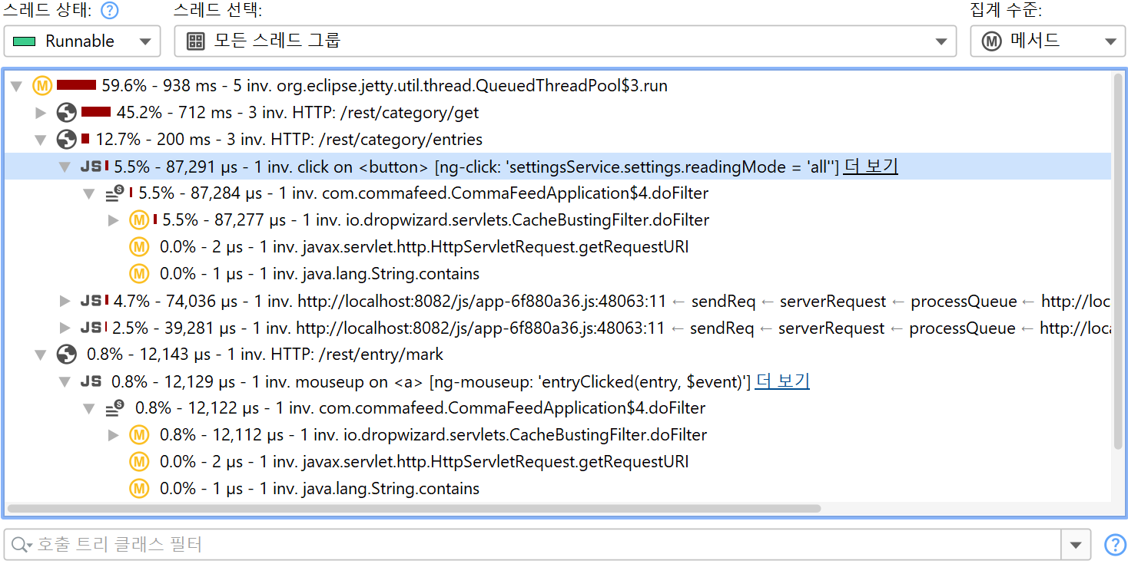Collapse the 87,284 μs CommaFeedApplication$4.doFilter node
Image resolution: width=1128 pixels, height=564 pixels.
(x=89, y=193)
